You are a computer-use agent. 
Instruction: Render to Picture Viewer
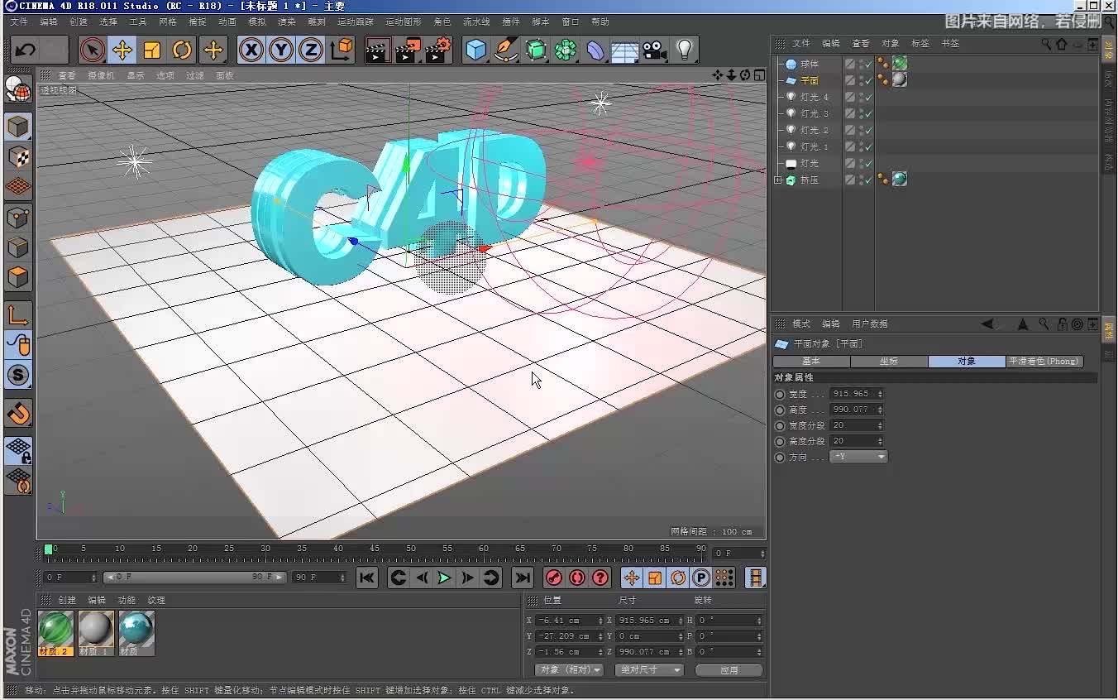tap(408, 50)
